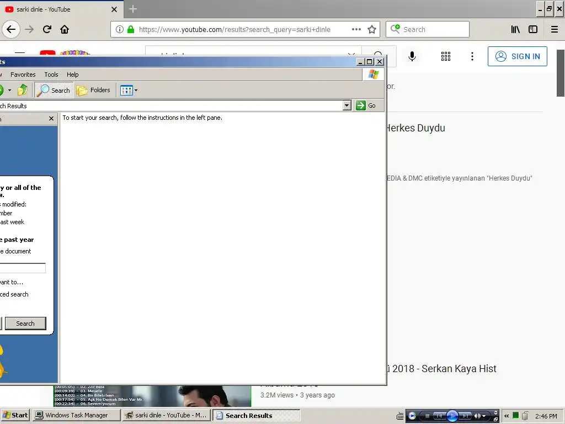The height and width of the screenshot is (424, 565).
Task: Bookmark this page with the star
Action: [372, 30]
